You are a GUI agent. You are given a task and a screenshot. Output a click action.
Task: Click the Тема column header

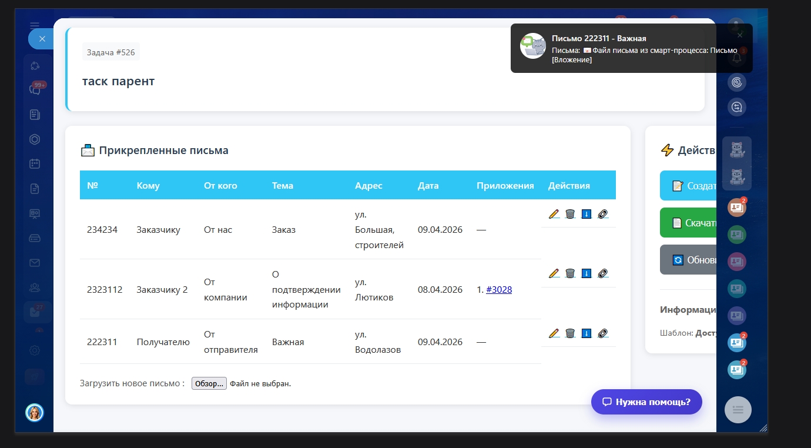283,185
